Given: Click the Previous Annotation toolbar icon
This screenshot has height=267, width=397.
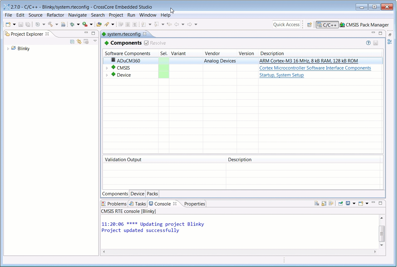Looking at the screenshot, I should 156,24.
